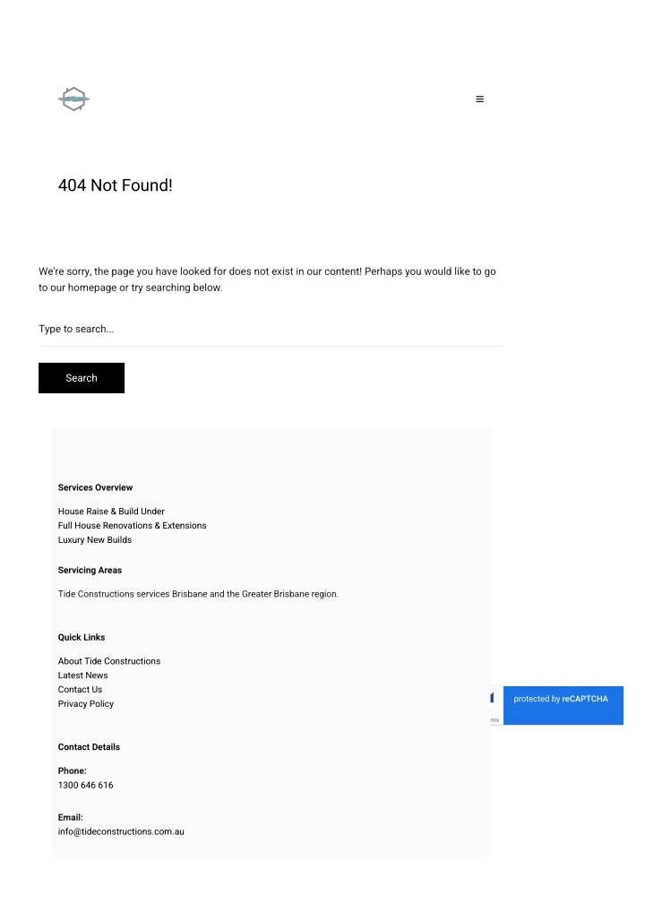Click the Servicing Areas heading
This screenshot has width=645, height=912.
[90, 571]
